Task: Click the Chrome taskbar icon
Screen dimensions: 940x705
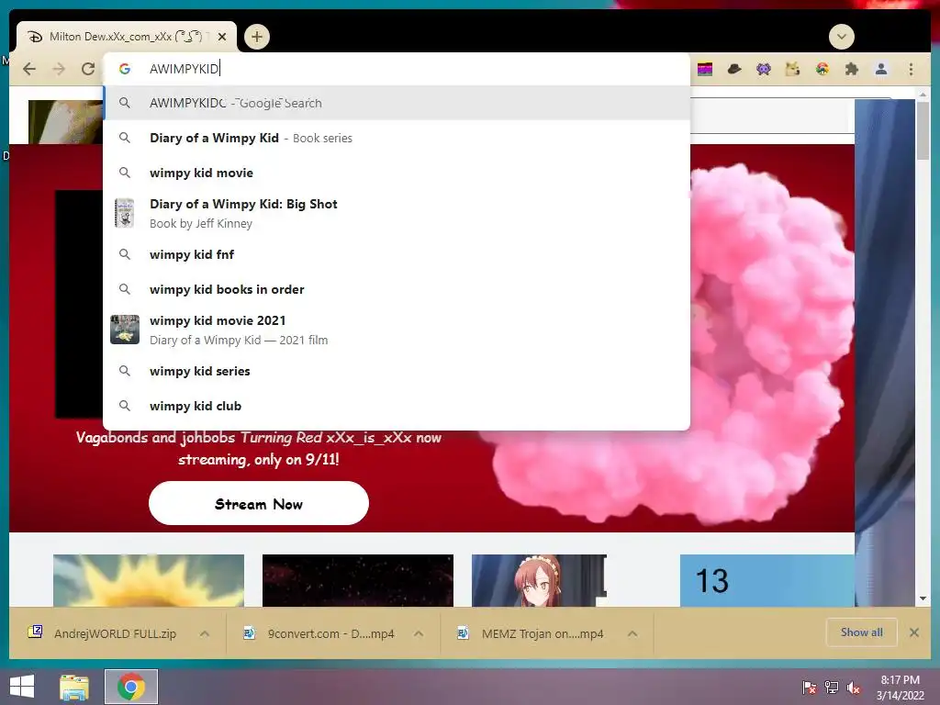Action: point(131,687)
